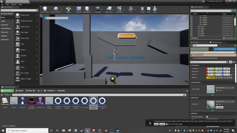Open the Blueprints toolbar icon

[109, 10]
